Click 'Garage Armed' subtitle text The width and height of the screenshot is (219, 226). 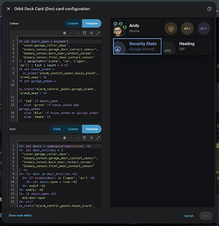click(x=142, y=49)
